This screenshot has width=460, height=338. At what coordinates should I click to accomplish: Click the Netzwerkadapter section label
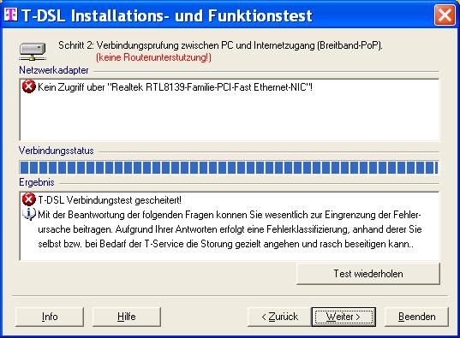tap(54, 70)
